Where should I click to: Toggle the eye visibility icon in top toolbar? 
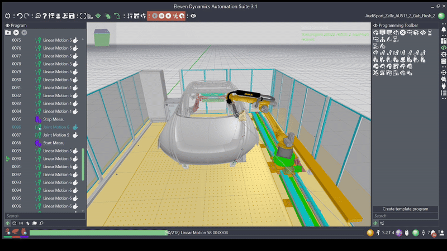(x=193, y=16)
